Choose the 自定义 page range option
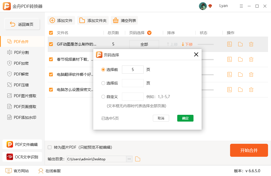The height and width of the screenshot is (176, 271). tap(103, 97)
